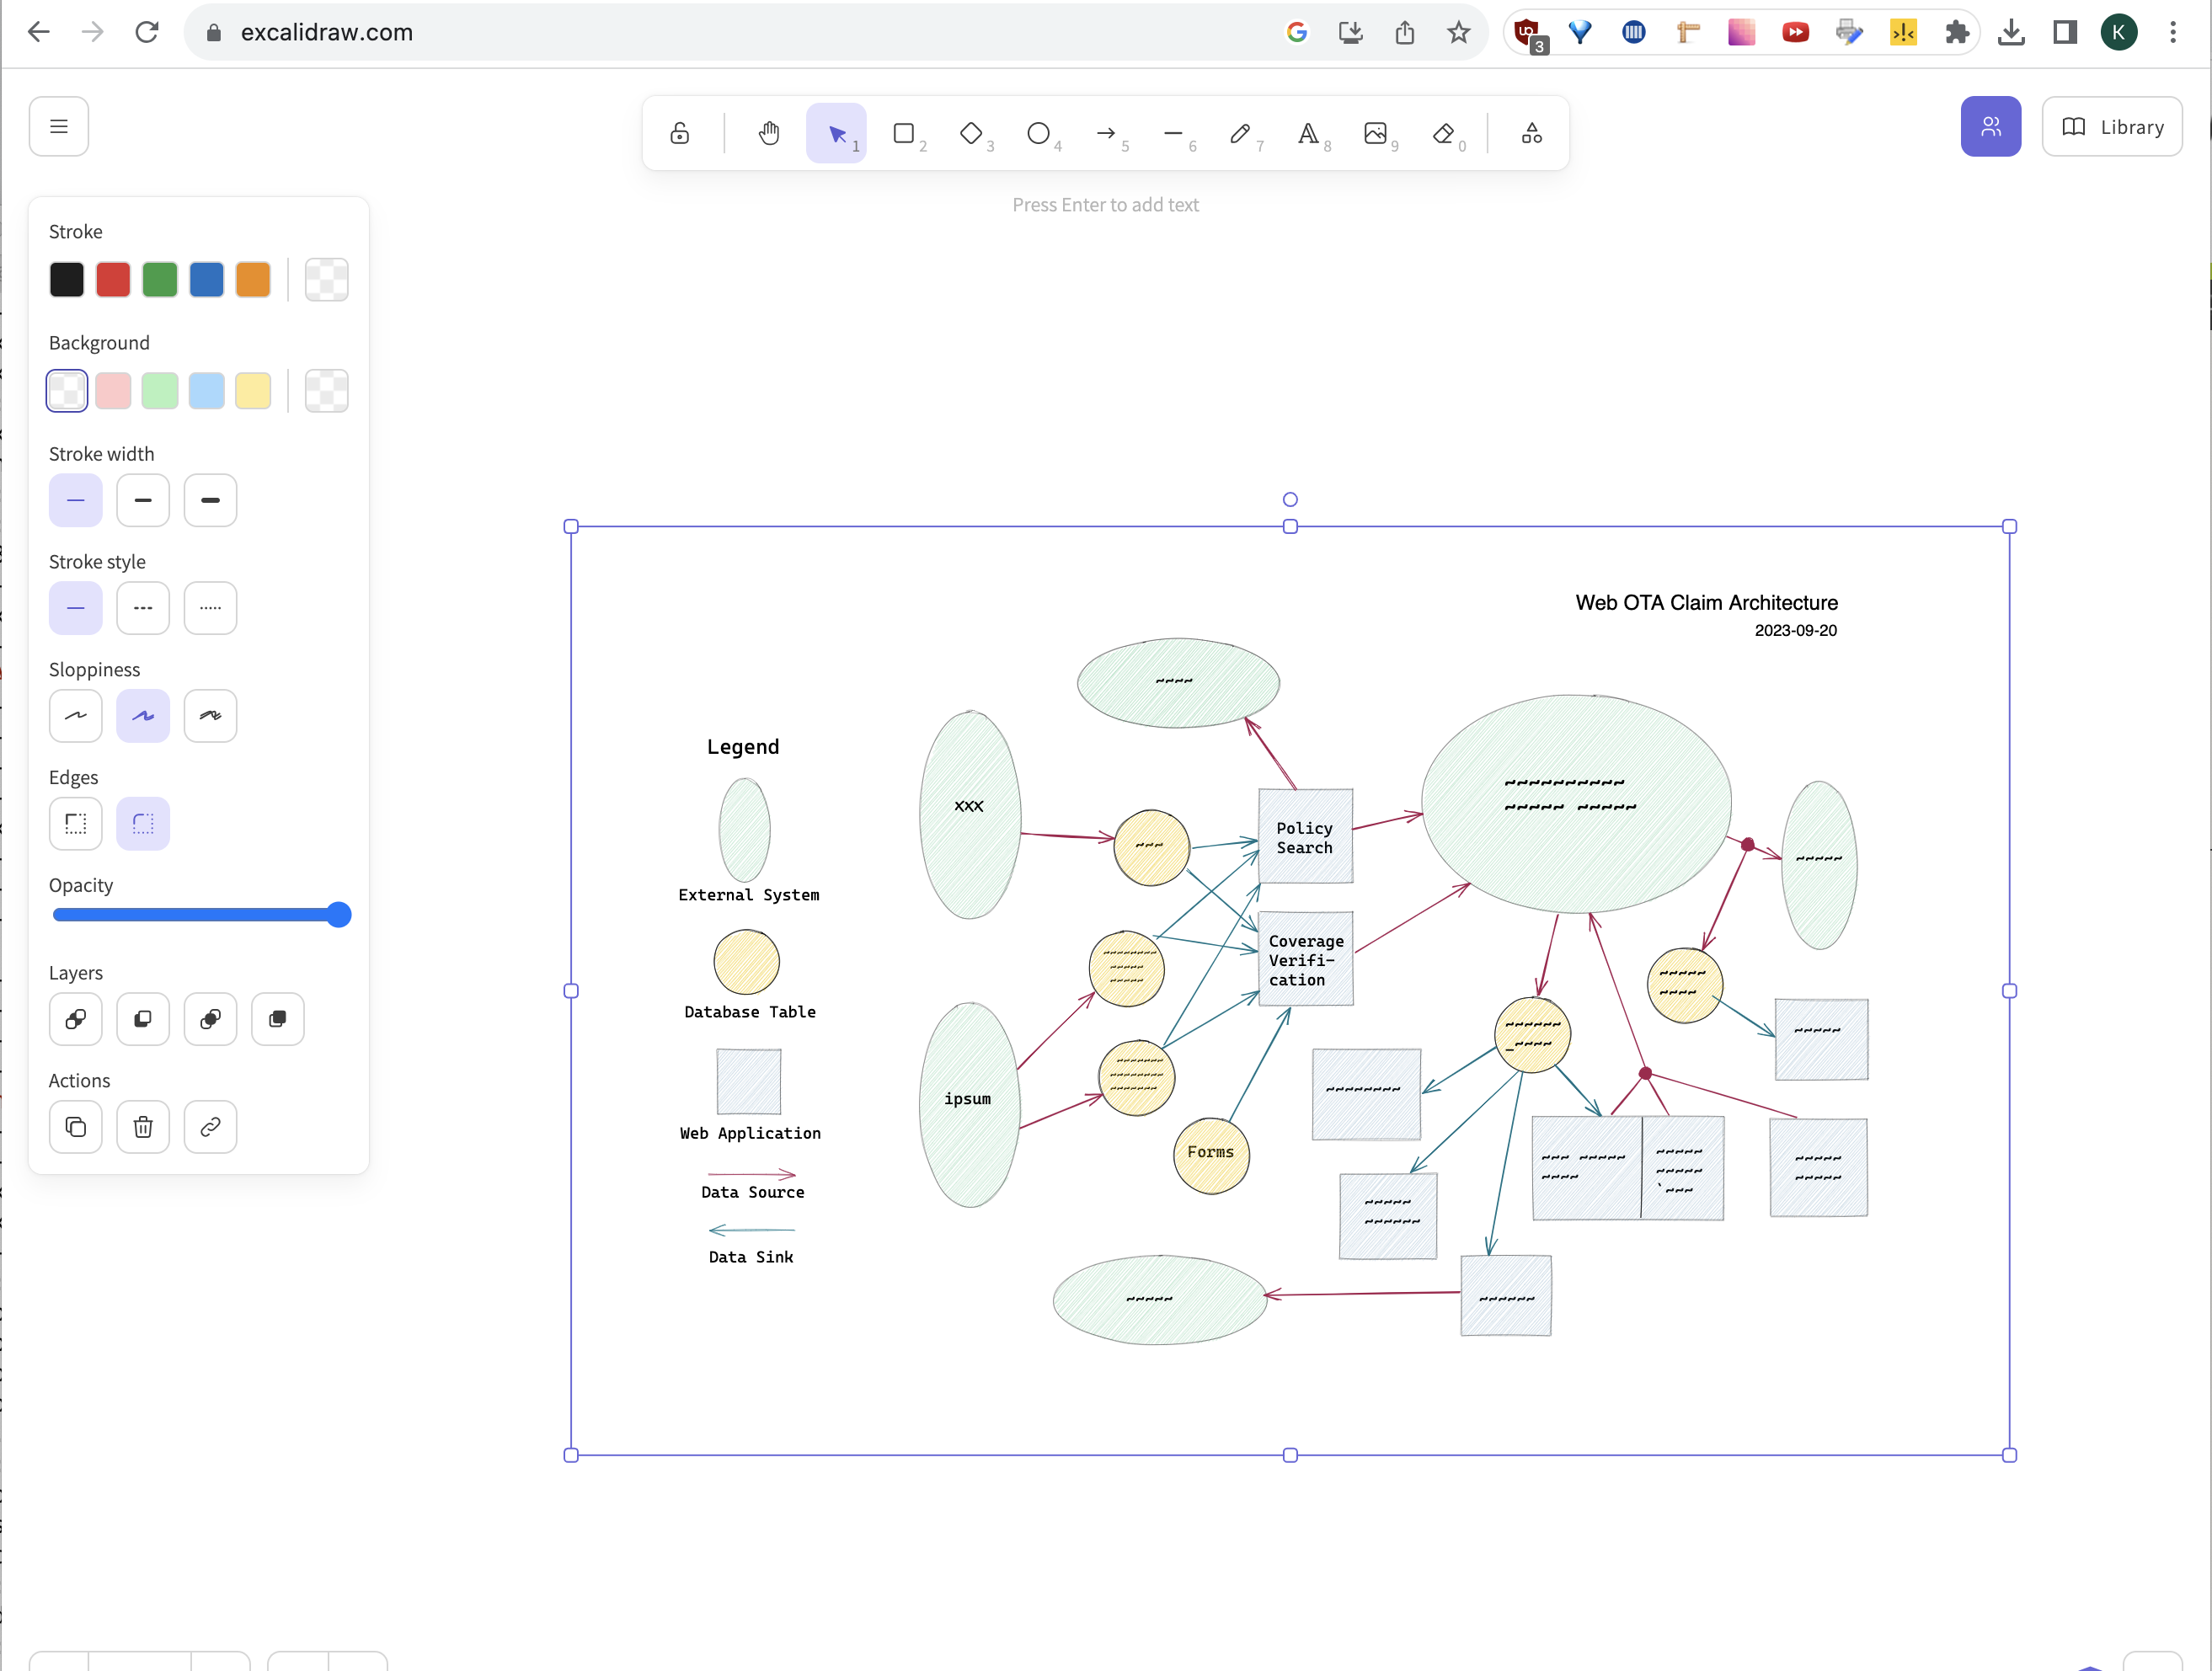Open the stroke custom color picker
2212x1671 pixels.
pos(327,279)
